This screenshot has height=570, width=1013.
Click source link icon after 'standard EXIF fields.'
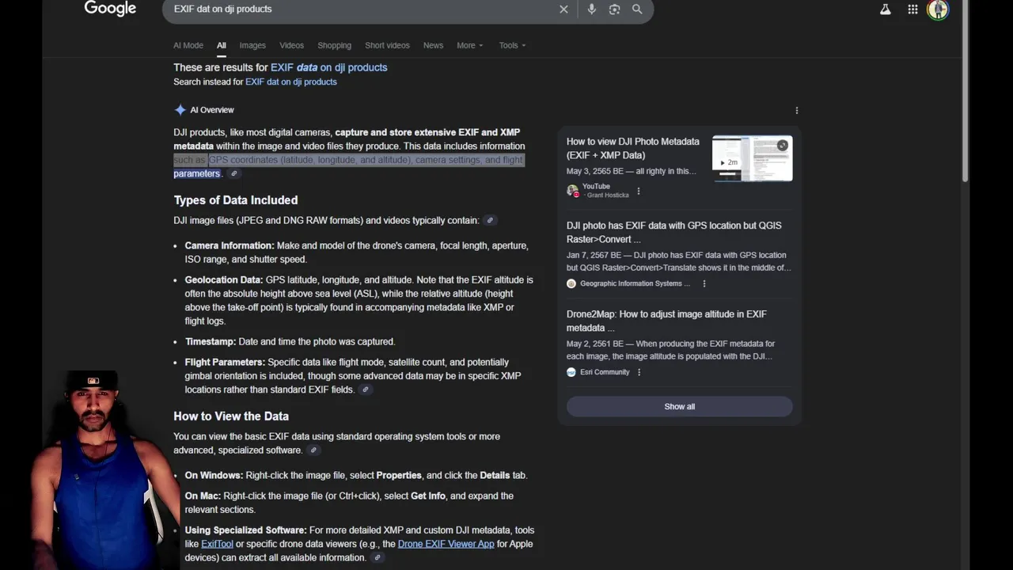(x=365, y=389)
